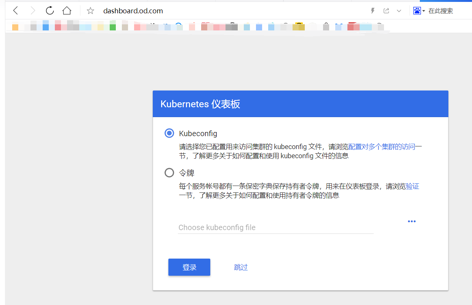Screen dimensions: 472x305
Task: Click the browser back arrow
Action: pos(16,11)
